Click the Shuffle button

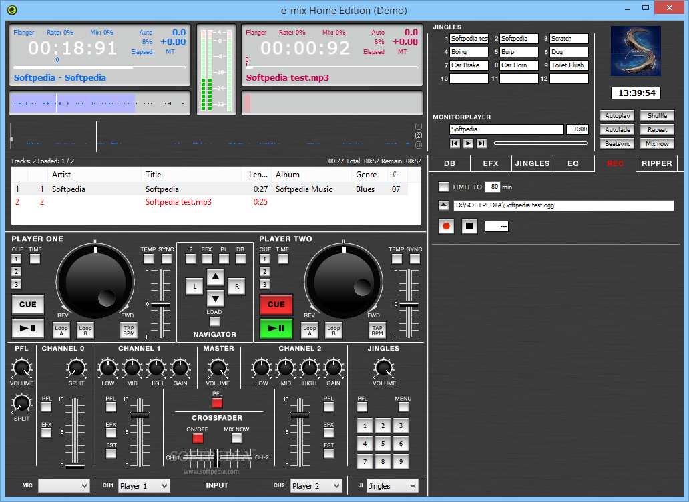tap(657, 116)
